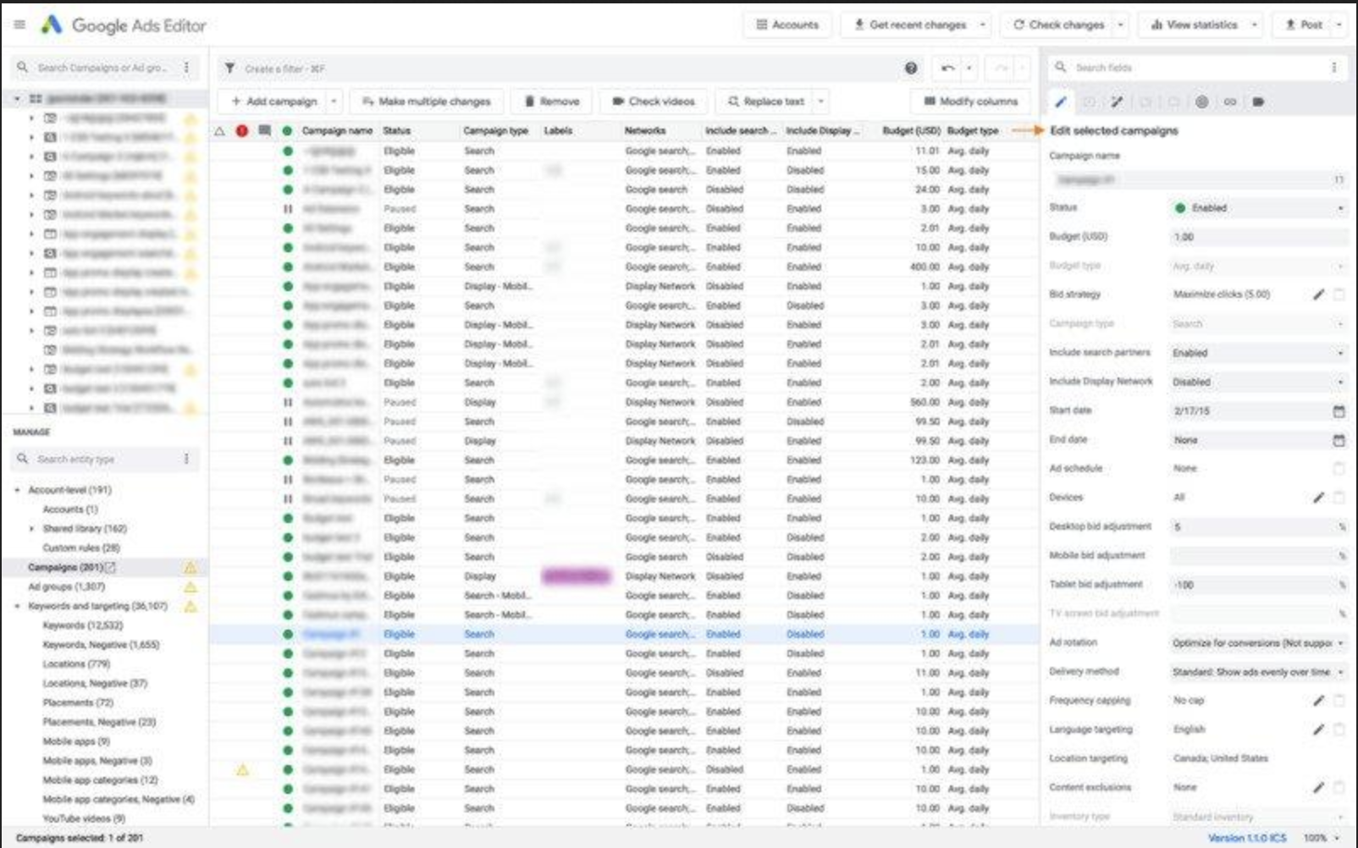This screenshot has width=1358, height=848.
Task: Click the Budget (USD) input field
Action: click(1258, 237)
